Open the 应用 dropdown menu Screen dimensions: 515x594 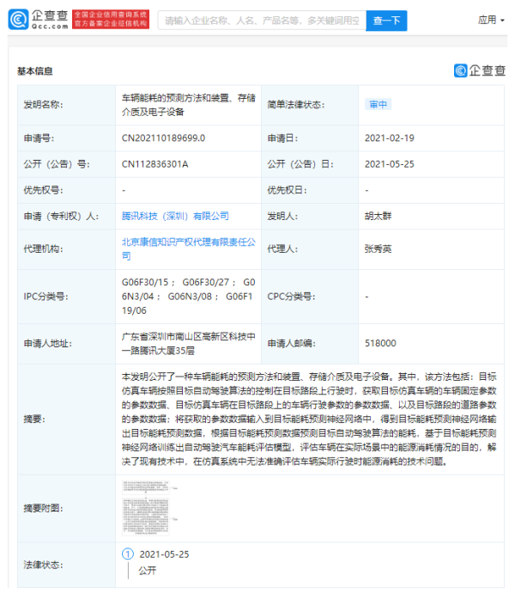pyautogui.click(x=490, y=19)
